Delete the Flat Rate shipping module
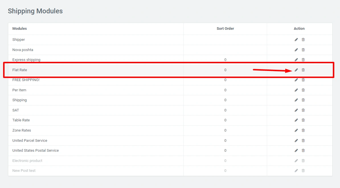The image size is (340, 188). 303,70
